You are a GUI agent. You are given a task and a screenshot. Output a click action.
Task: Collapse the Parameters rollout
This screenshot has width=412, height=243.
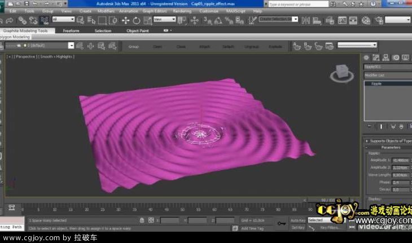point(389,147)
